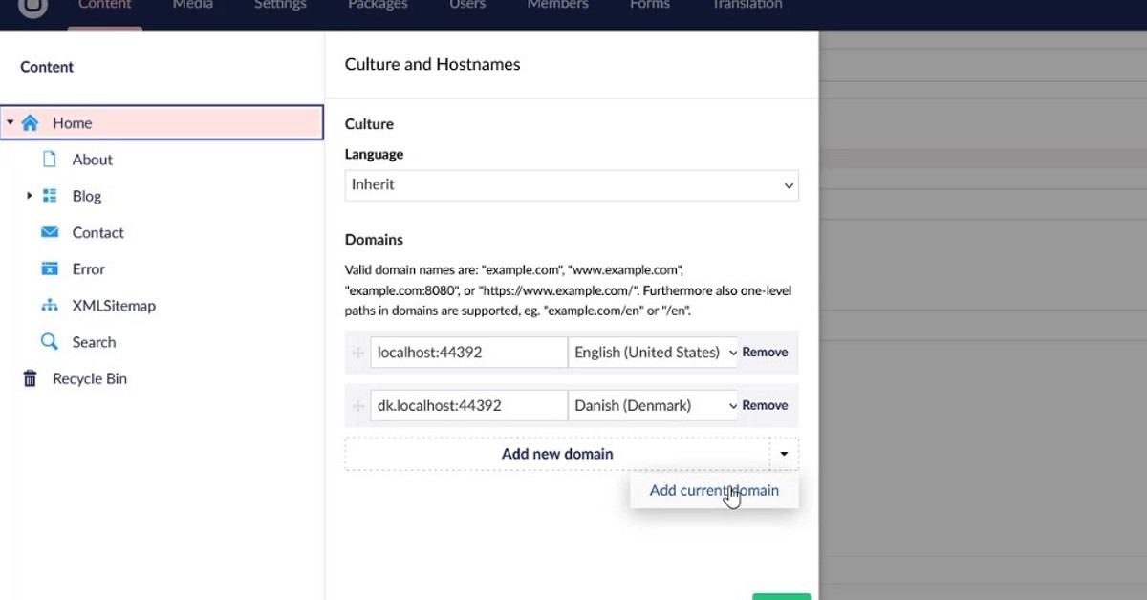Remove the dk.localhost:44392 domain

click(x=765, y=405)
